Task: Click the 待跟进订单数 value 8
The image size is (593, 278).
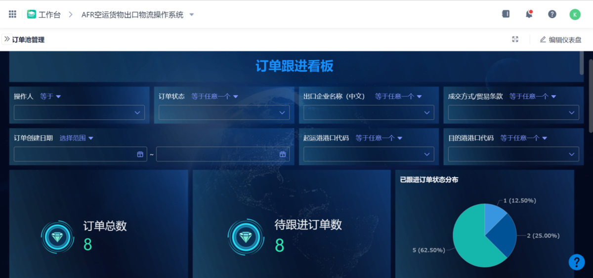Action: point(279,245)
